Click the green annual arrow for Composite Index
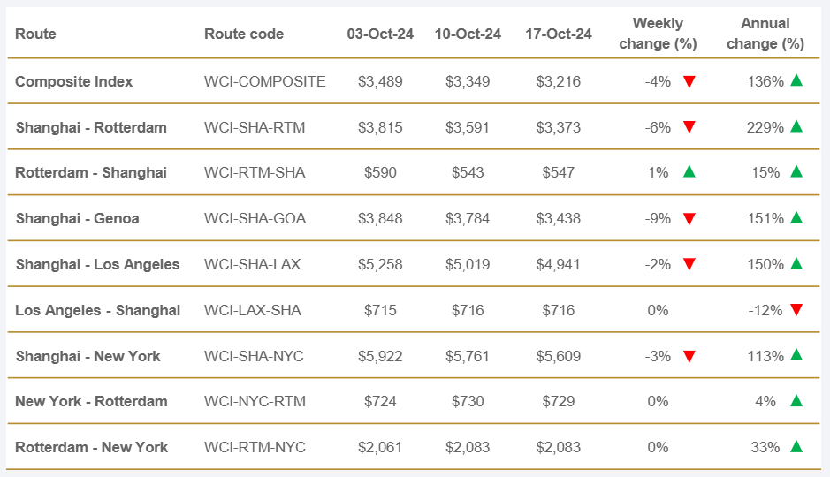Screen dimensions: 830x477 (796, 80)
